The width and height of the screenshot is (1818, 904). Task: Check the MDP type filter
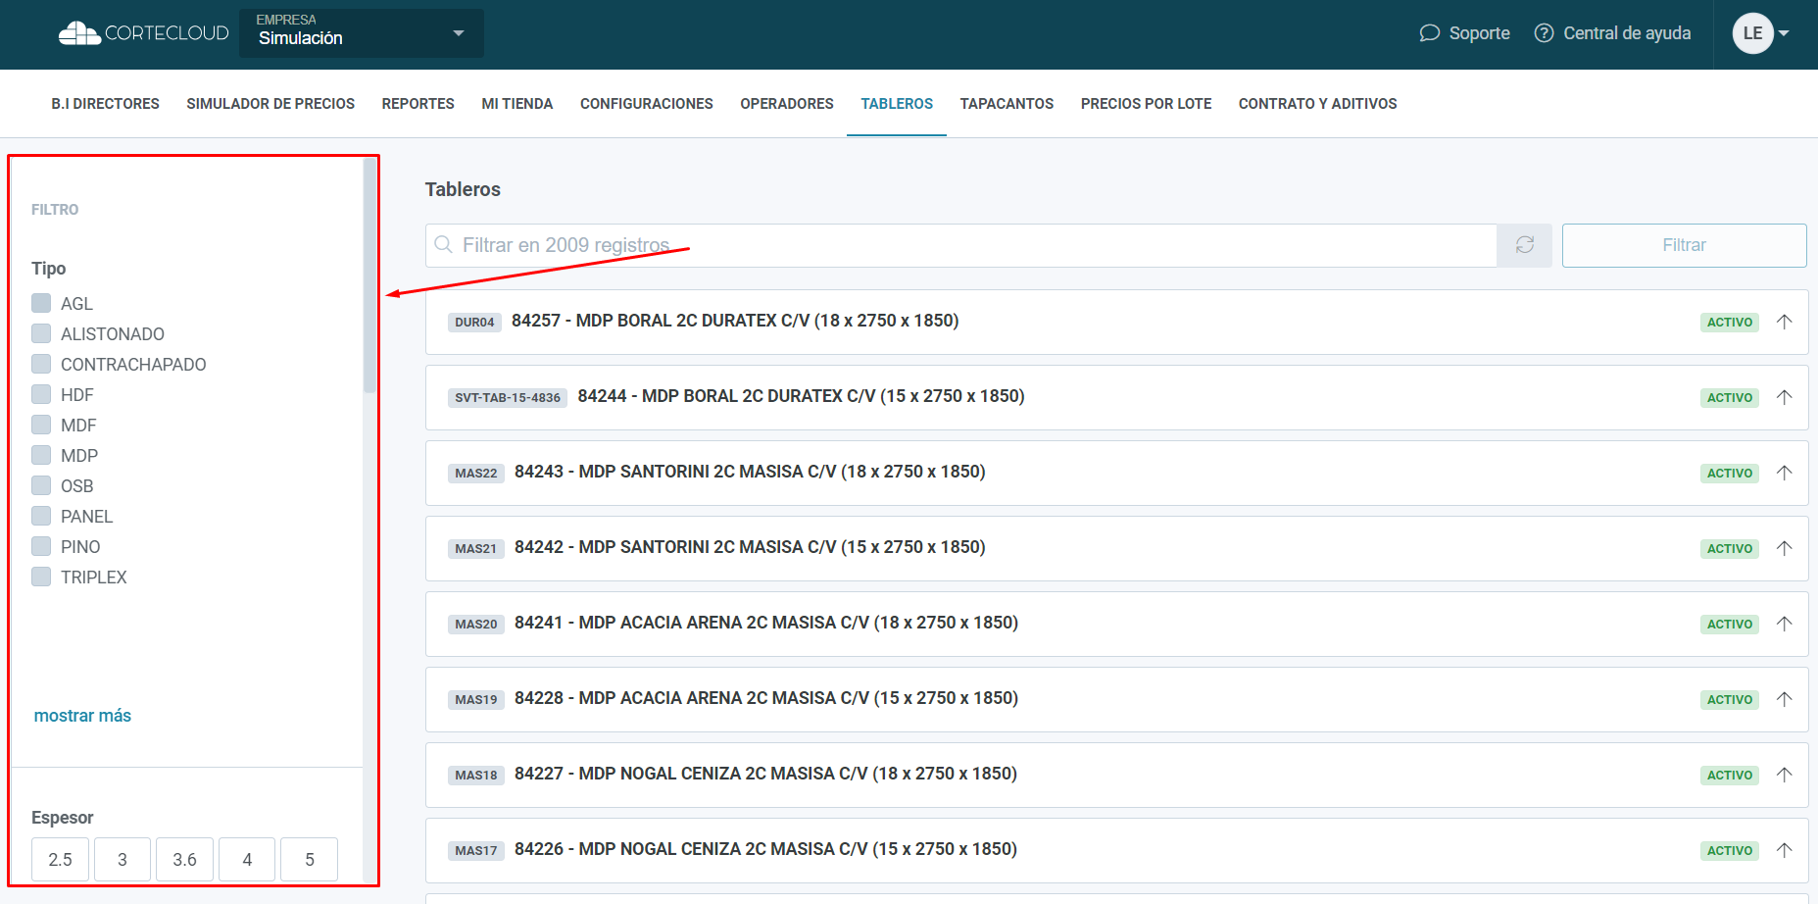pyautogui.click(x=41, y=455)
